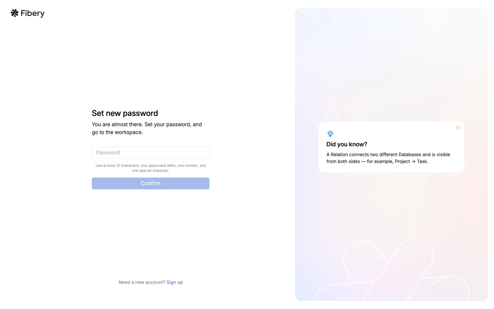This screenshot has height=309, width=494.
Task: Click the "Did you know?" heading
Action: [x=347, y=144]
